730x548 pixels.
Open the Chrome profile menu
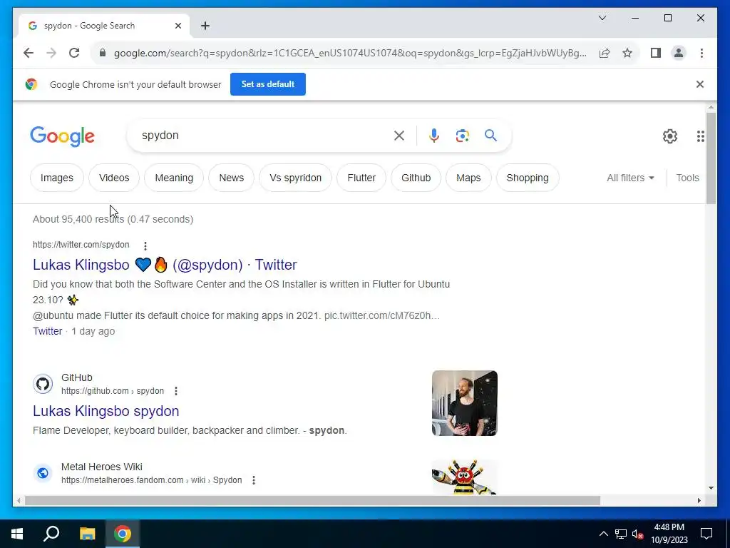pyautogui.click(x=679, y=53)
